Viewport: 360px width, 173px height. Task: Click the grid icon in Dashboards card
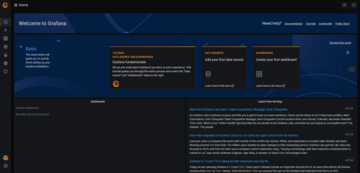pyautogui.click(x=259, y=74)
